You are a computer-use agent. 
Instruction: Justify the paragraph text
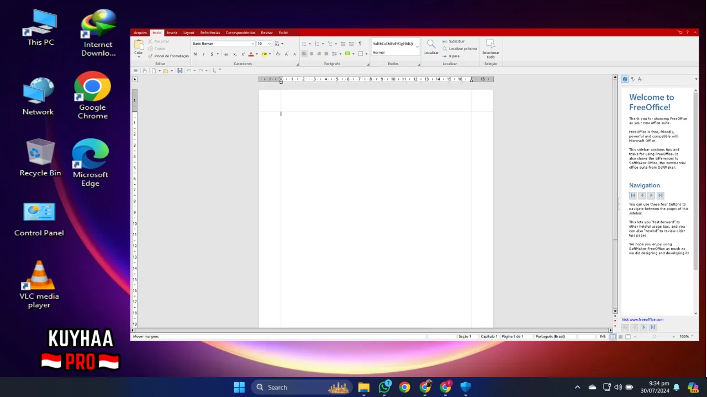[x=326, y=53]
